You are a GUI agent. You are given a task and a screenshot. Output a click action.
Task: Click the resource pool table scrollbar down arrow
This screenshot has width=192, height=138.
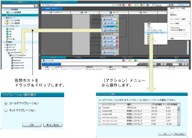point(179,125)
